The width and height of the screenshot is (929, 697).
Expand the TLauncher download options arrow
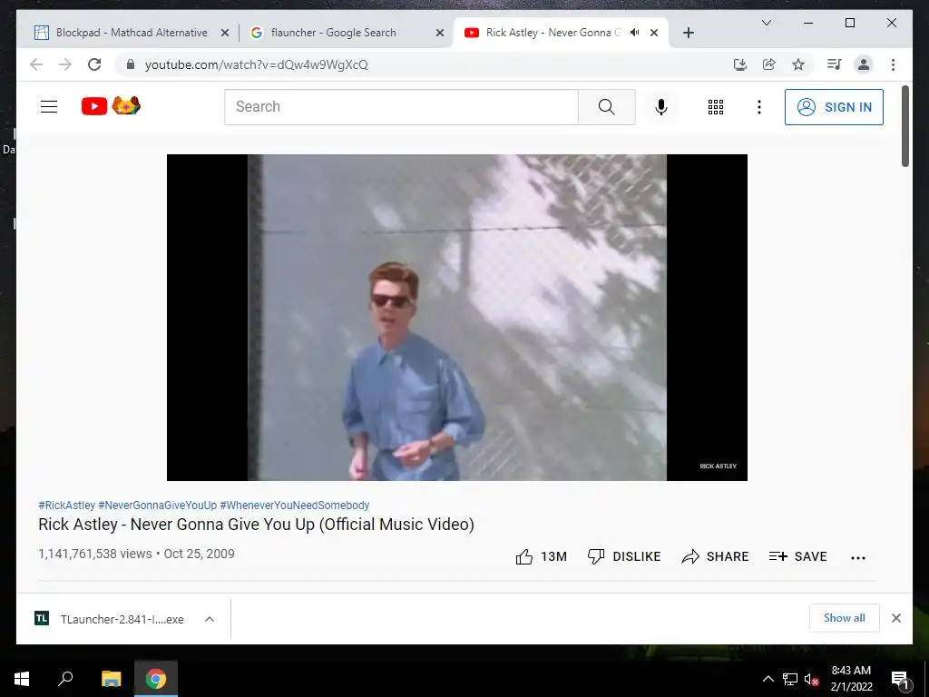pyautogui.click(x=210, y=619)
